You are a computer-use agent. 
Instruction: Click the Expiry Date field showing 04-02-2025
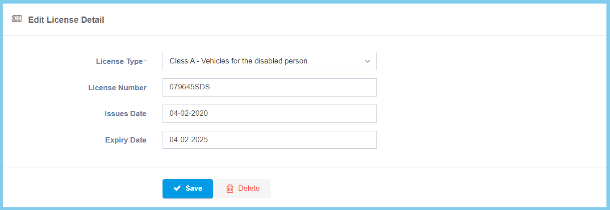point(269,140)
